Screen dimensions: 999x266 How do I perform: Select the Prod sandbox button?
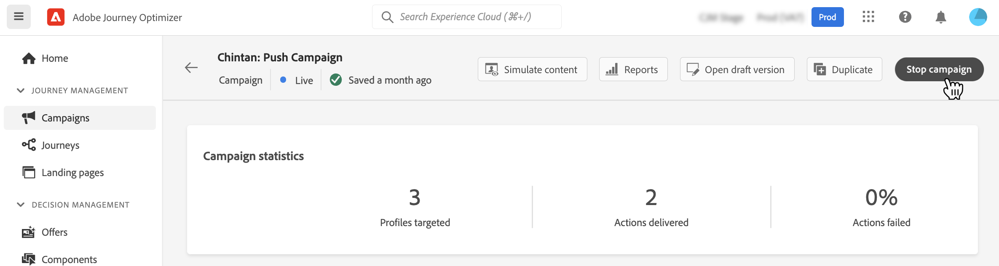pos(828,17)
